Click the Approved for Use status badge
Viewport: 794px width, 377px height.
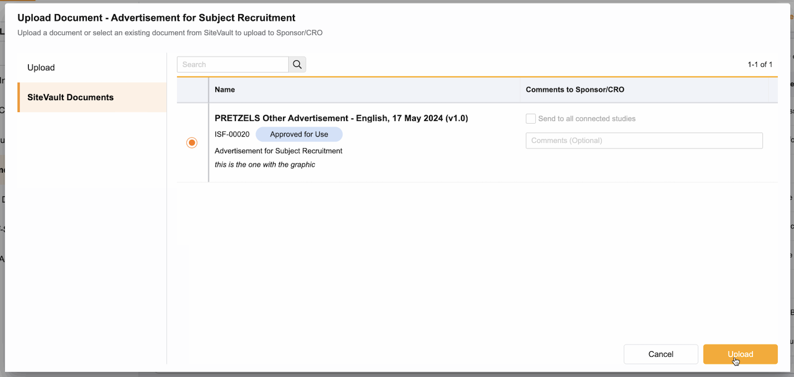pos(299,134)
